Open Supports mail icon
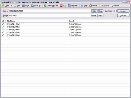 click(100, 6)
